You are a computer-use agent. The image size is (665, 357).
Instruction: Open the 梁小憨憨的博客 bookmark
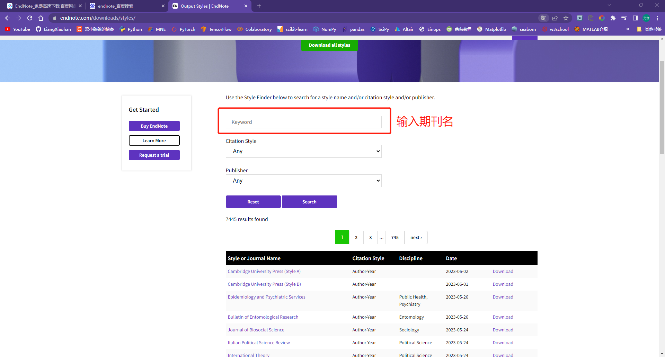click(x=95, y=29)
